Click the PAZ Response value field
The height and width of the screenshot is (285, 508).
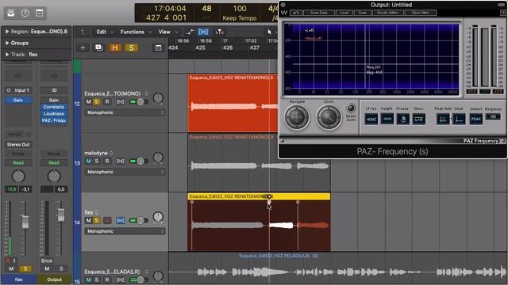tap(493, 116)
